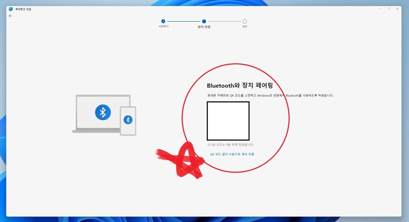Click the QR scan instruction text

270,95
